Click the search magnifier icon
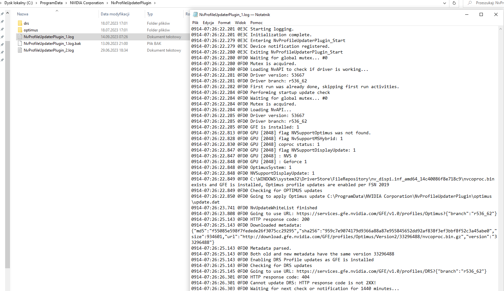The image size is (504, 291). click(470, 3)
